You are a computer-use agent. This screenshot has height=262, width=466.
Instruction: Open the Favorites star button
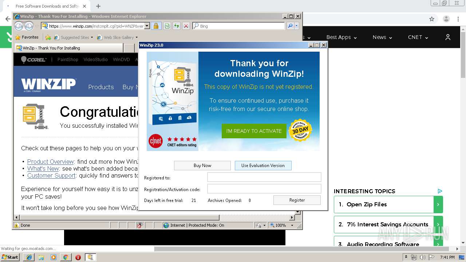(x=27, y=37)
